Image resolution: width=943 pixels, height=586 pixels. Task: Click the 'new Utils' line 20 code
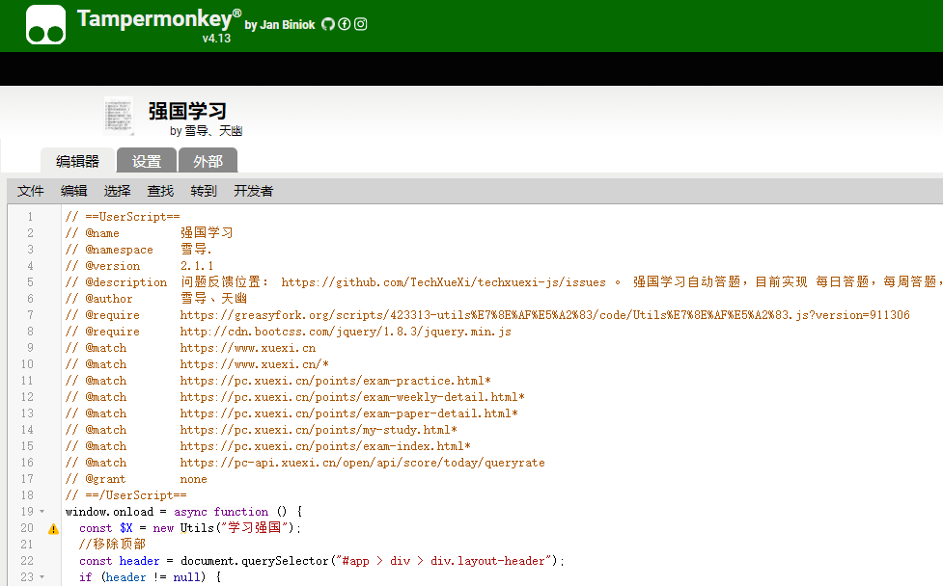tap(190, 528)
